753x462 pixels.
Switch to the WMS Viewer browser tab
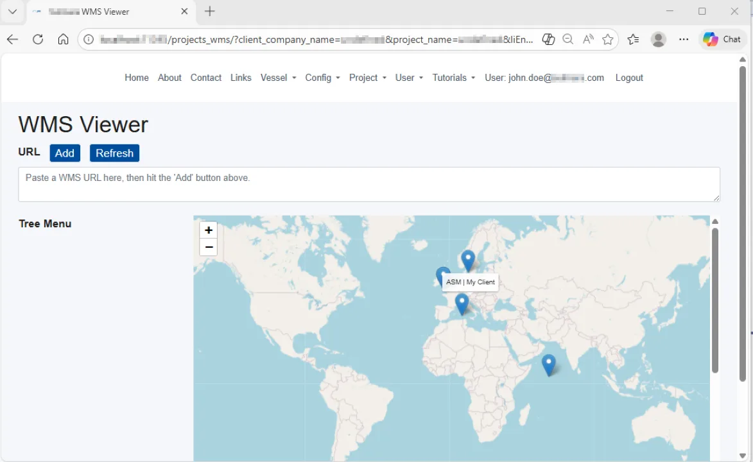96,12
